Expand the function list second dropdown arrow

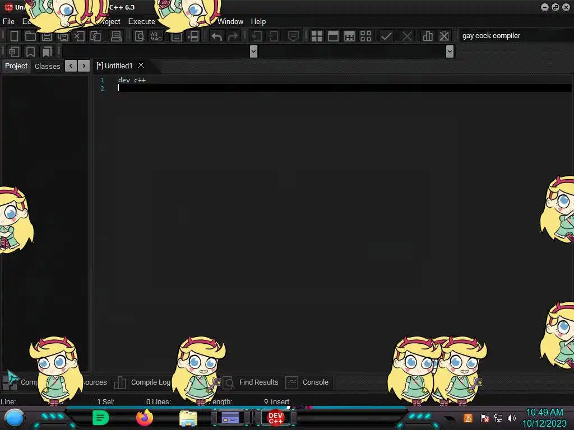tap(450, 52)
